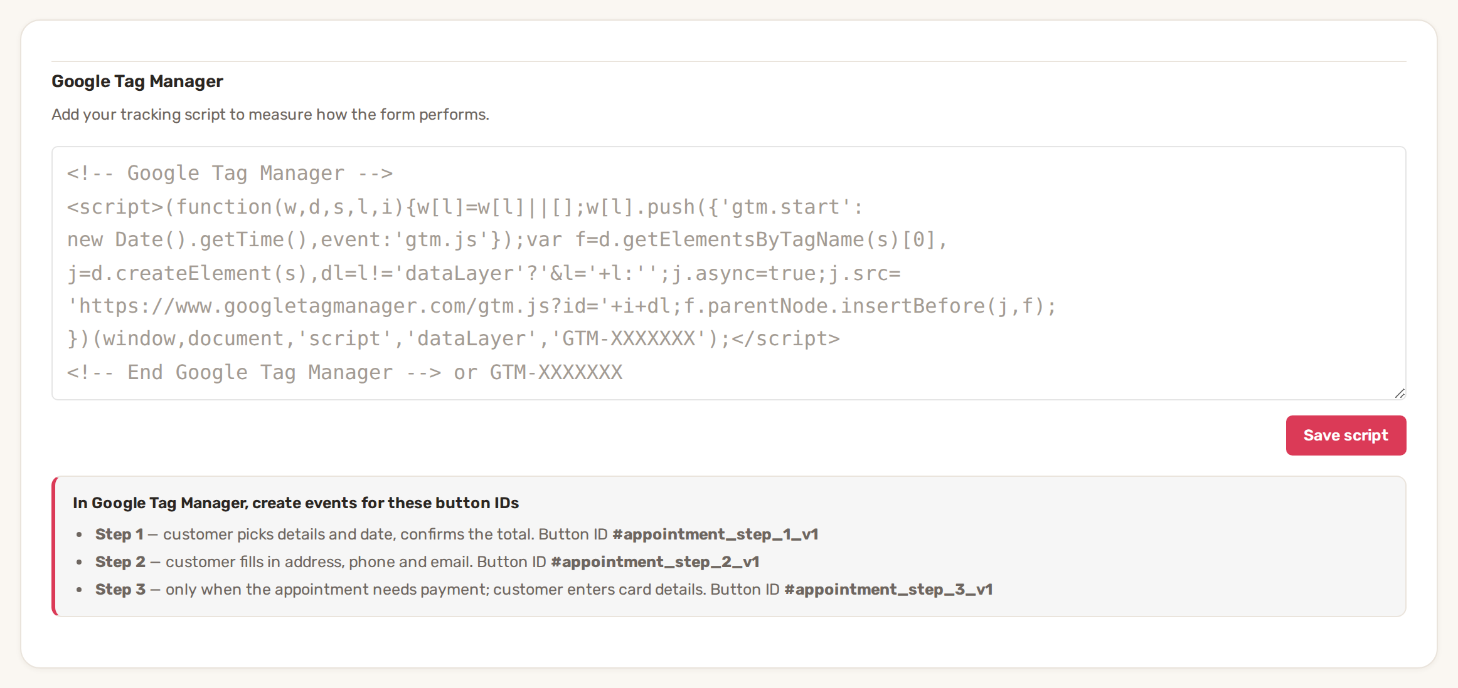Select button ID #appointment_step_3_v1 text
The image size is (1458, 688).
pos(888,590)
